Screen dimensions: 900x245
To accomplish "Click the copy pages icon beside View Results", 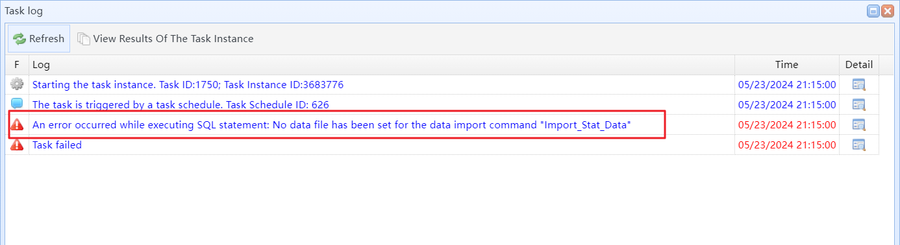I will pyautogui.click(x=84, y=39).
